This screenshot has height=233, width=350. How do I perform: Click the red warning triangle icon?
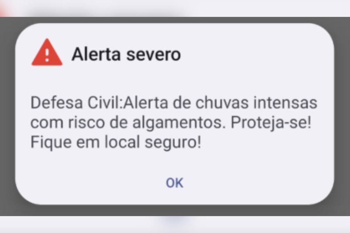coord(47,52)
